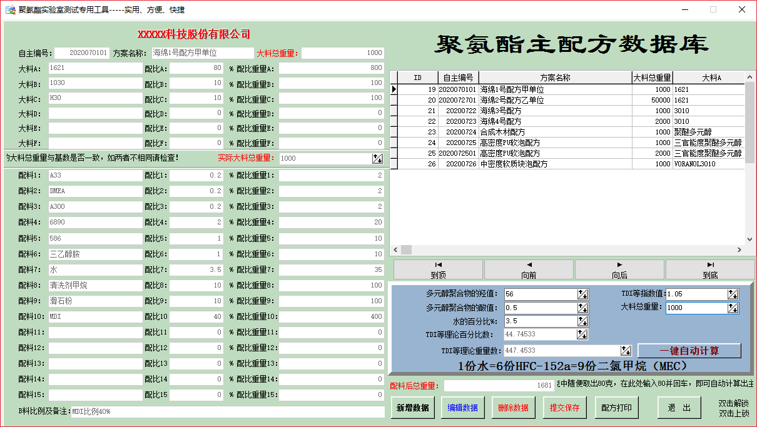Click the 向后 next-record button
Screen dimensions: 757x427
coord(619,269)
